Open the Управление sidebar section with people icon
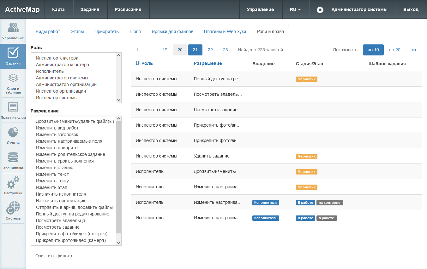 click(x=13, y=31)
